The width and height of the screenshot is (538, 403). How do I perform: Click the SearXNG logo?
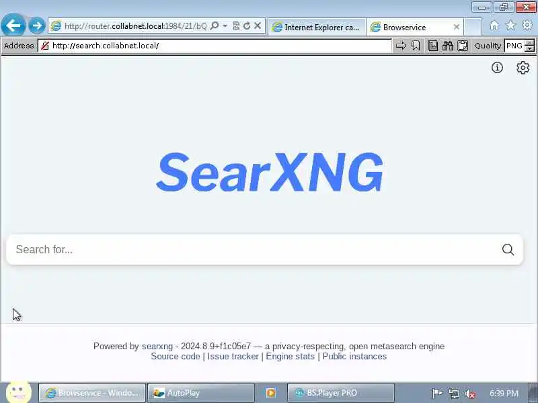pos(270,173)
